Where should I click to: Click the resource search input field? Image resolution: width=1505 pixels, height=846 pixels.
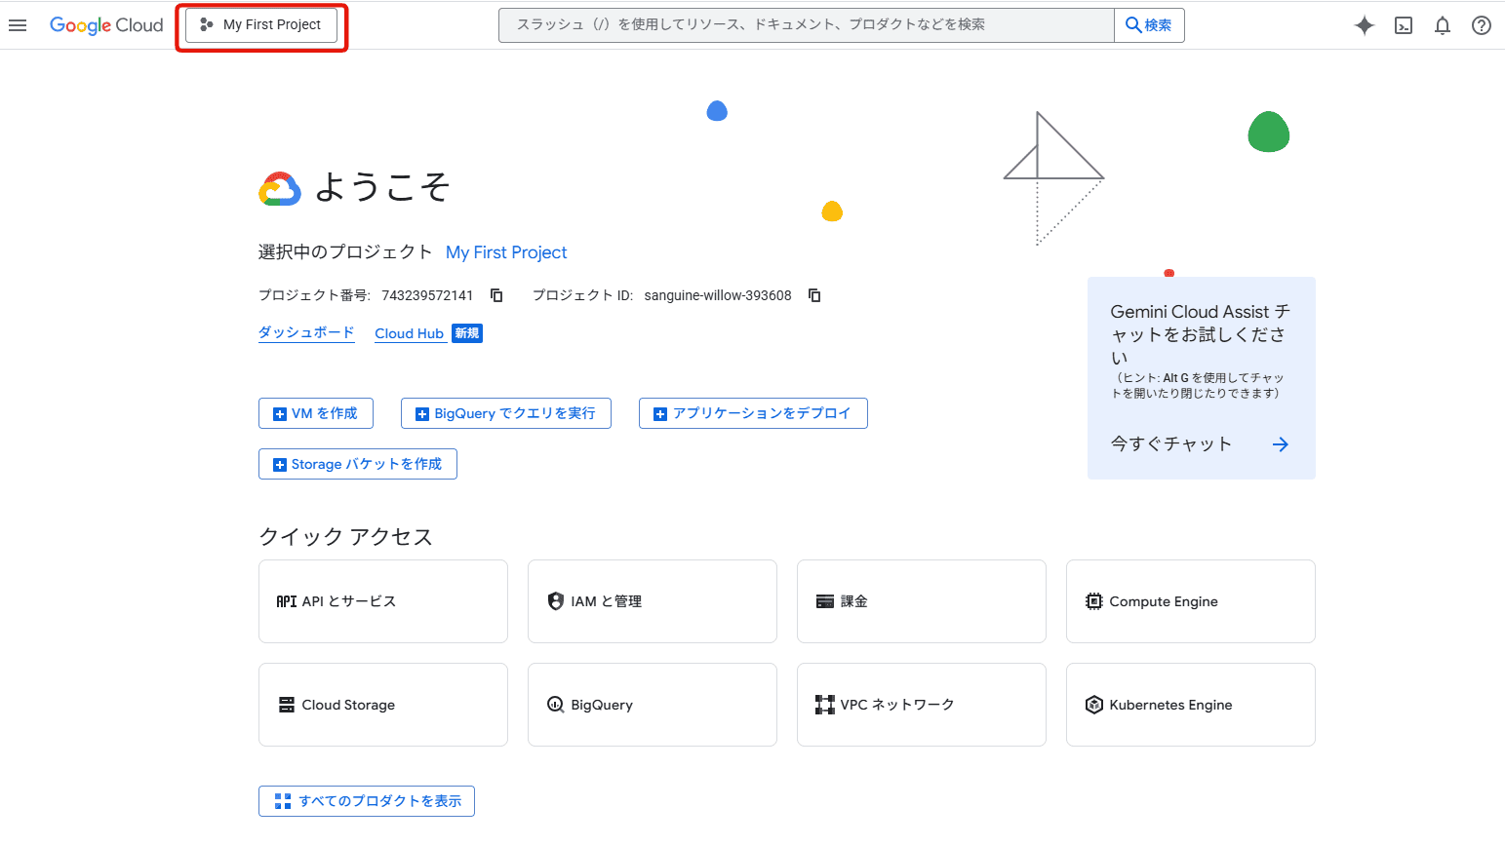pyautogui.click(x=806, y=25)
